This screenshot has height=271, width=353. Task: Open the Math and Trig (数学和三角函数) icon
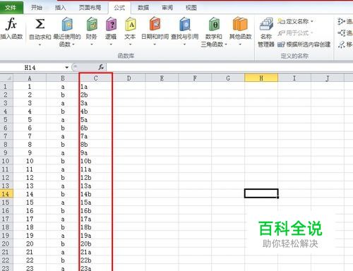click(214, 24)
